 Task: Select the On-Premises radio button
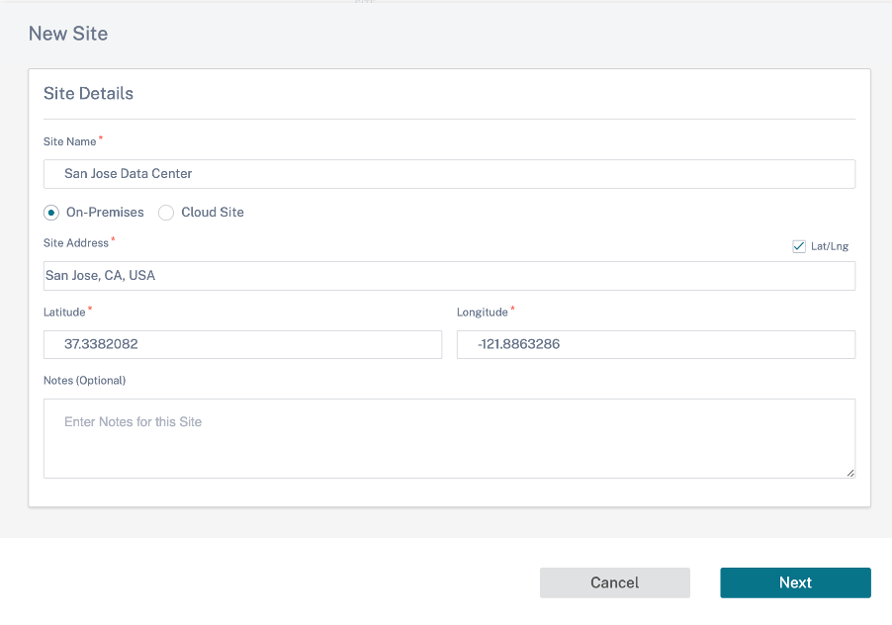(x=51, y=213)
